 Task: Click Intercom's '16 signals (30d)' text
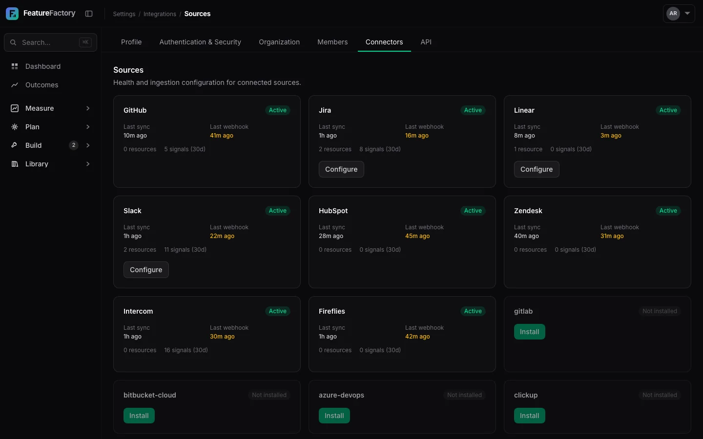pyautogui.click(x=186, y=350)
